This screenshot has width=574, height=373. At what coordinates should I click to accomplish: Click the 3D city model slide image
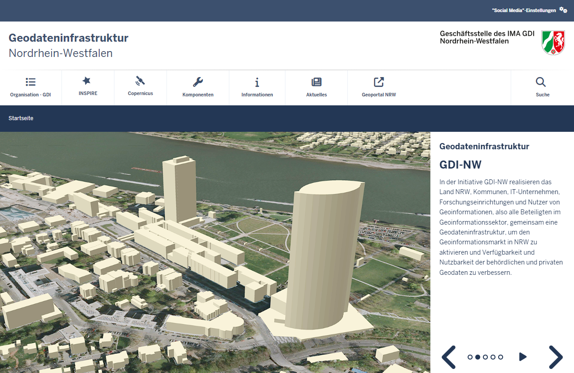pyautogui.click(x=215, y=252)
